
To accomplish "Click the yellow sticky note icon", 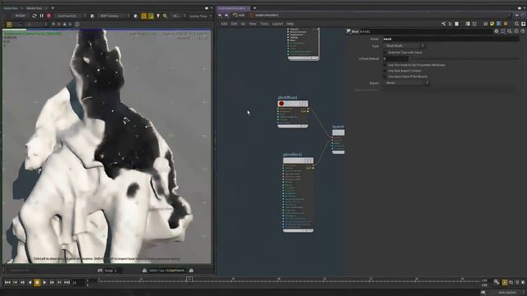I will coord(492,24).
